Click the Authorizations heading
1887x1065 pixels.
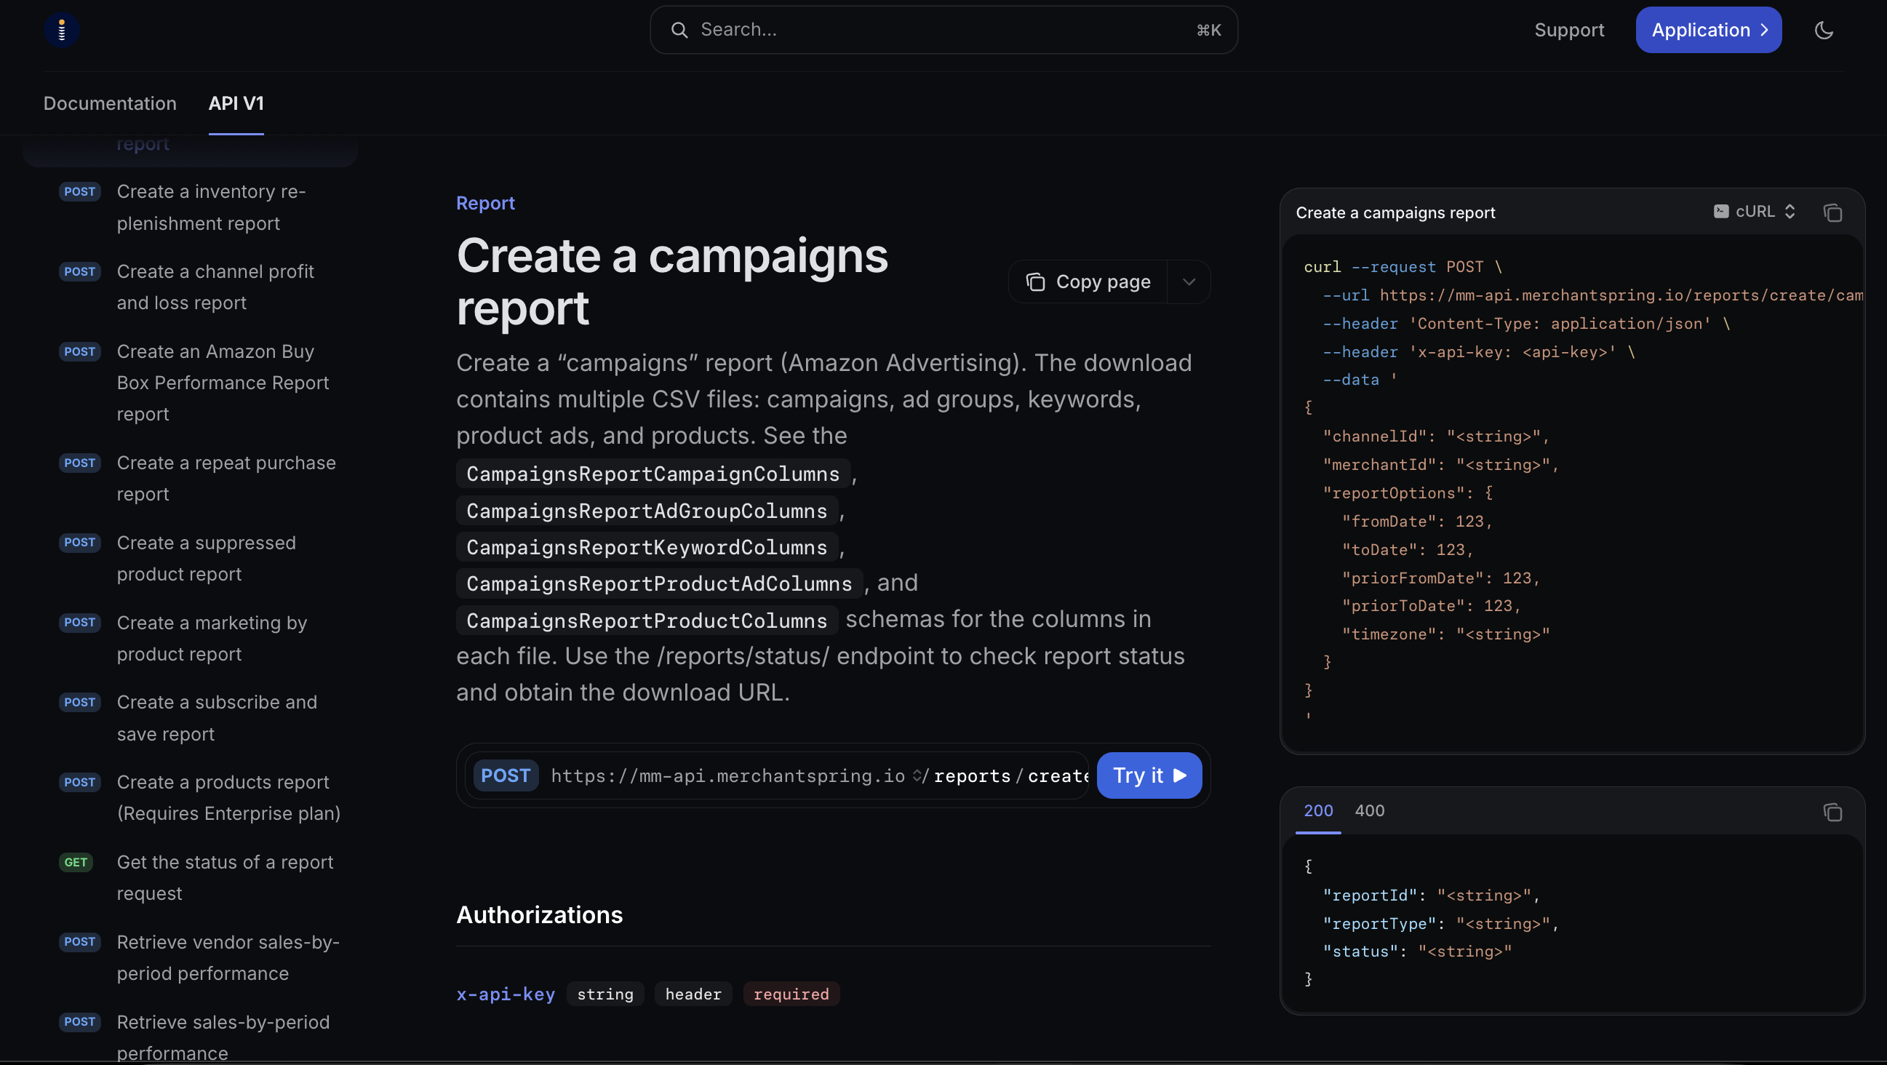[539, 915]
